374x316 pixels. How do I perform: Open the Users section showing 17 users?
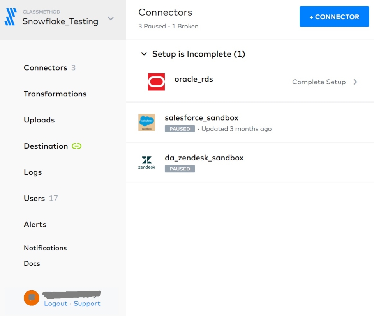click(x=35, y=198)
